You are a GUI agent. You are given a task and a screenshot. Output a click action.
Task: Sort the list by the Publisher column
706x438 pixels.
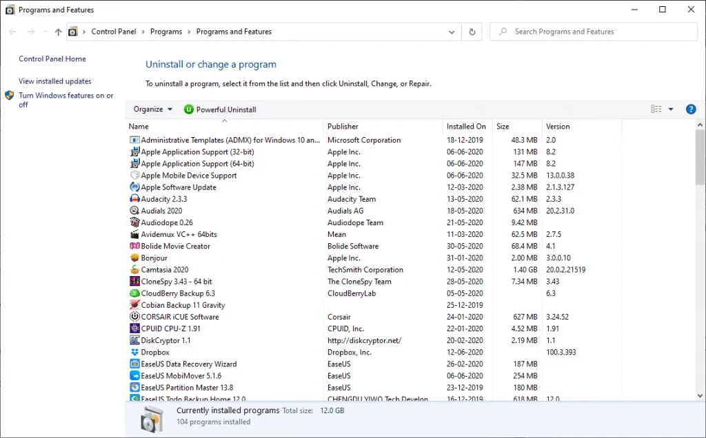click(383, 126)
